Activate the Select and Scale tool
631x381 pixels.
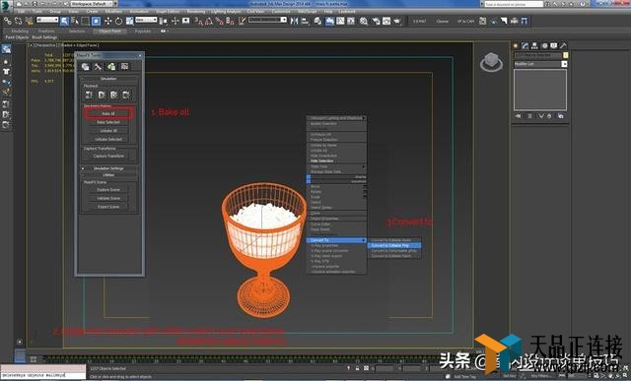[129, 21]
